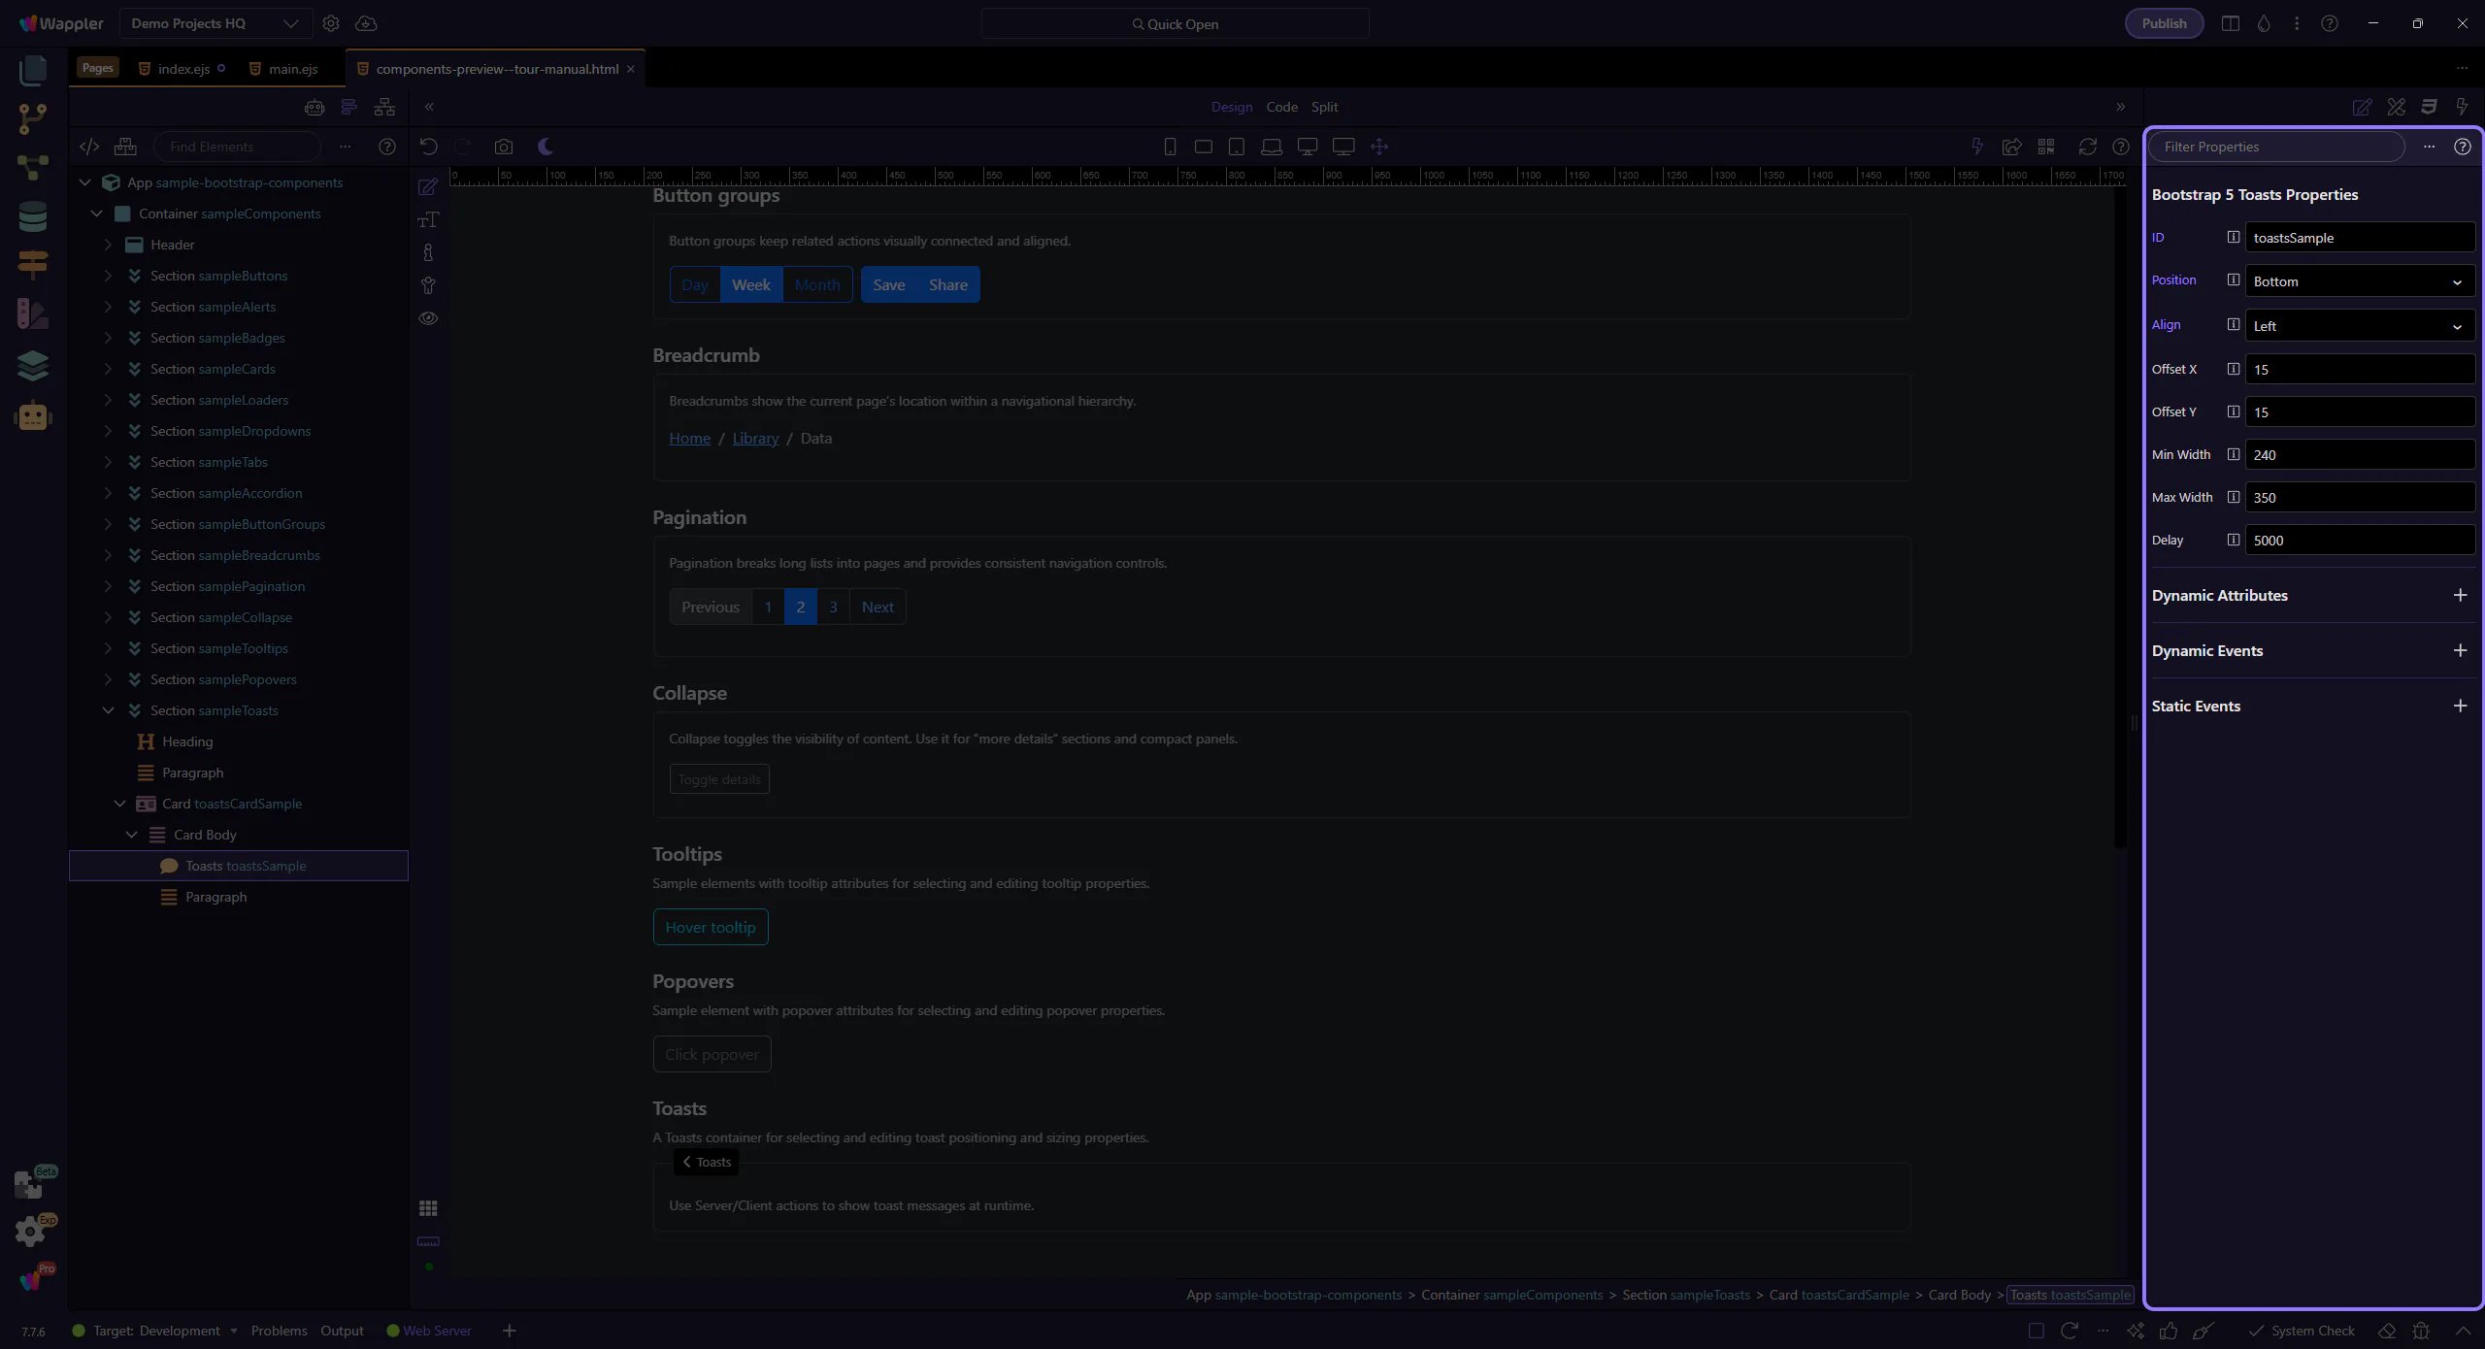
Task: Open the Demo Projects HQ project selector
Action: tap(215, 23)
